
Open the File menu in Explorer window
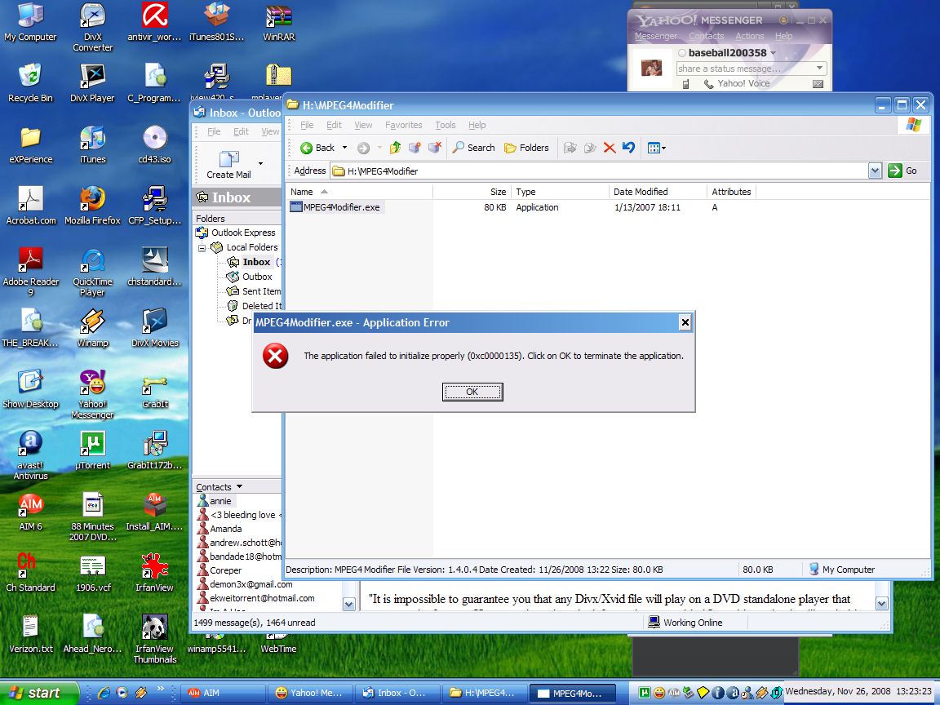(x=307, y=125)
